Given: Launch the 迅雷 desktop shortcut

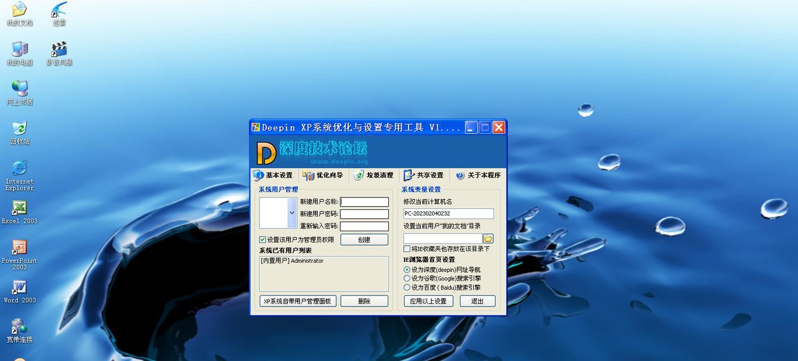Looking at the screenshot, I should (59, 14).
